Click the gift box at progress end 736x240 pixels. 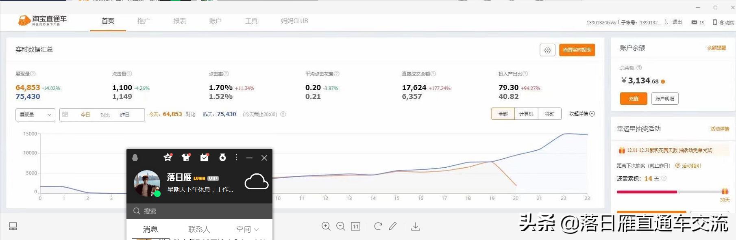(x=725, y=191)
